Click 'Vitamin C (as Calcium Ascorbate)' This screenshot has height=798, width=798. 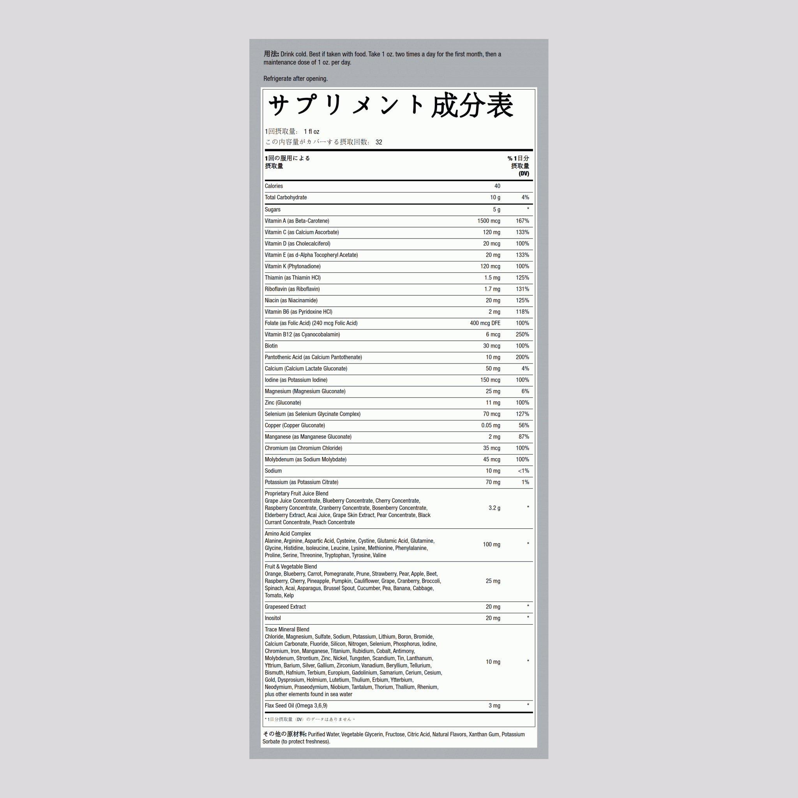click(302, 232)
